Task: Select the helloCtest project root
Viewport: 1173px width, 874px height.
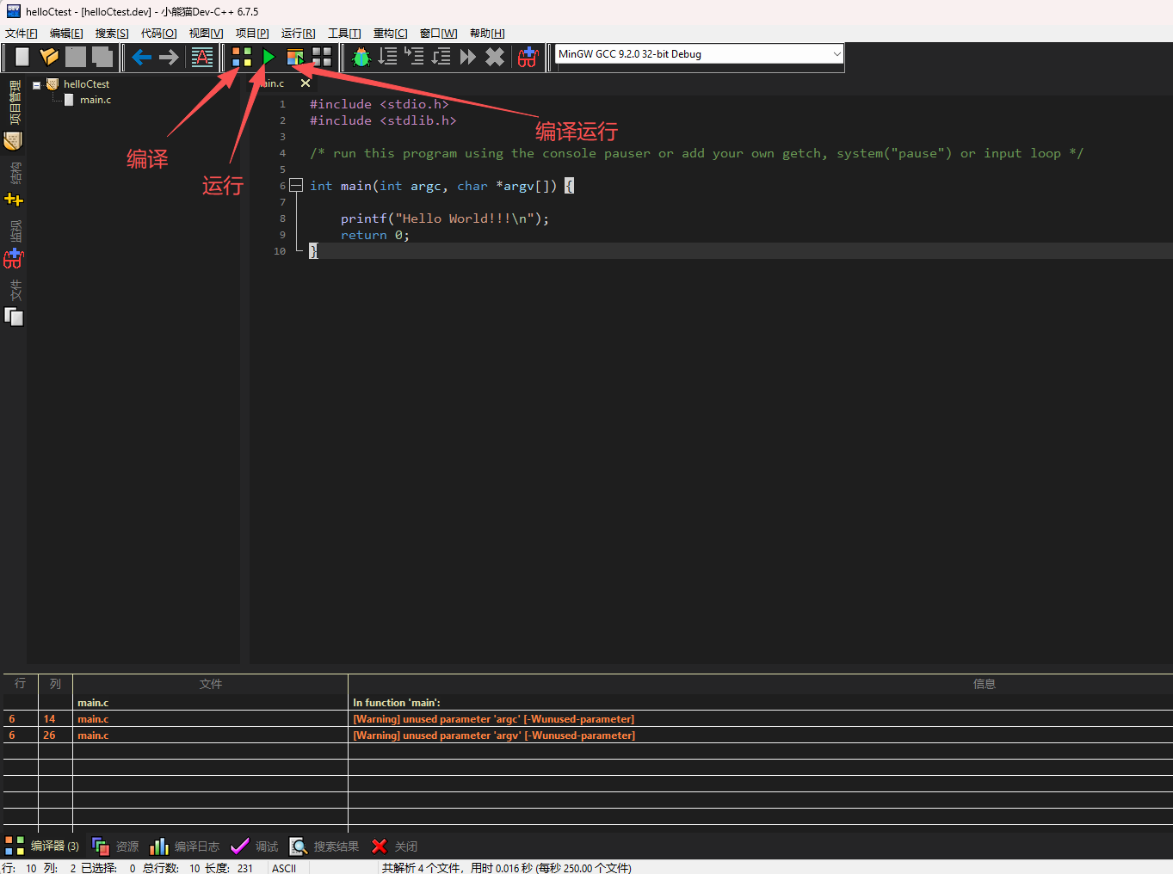Action: 86,84
